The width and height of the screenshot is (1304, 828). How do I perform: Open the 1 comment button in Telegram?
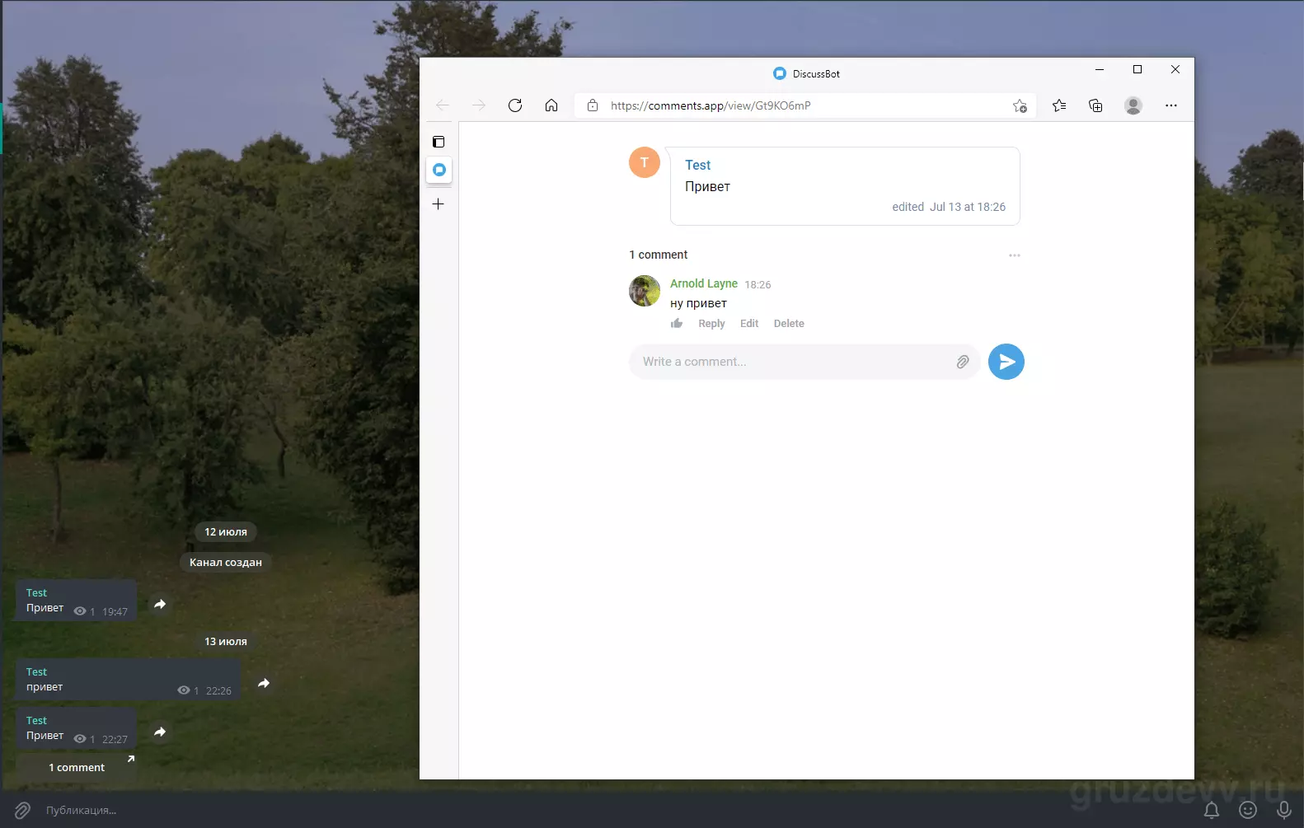(x=77, y=767)
